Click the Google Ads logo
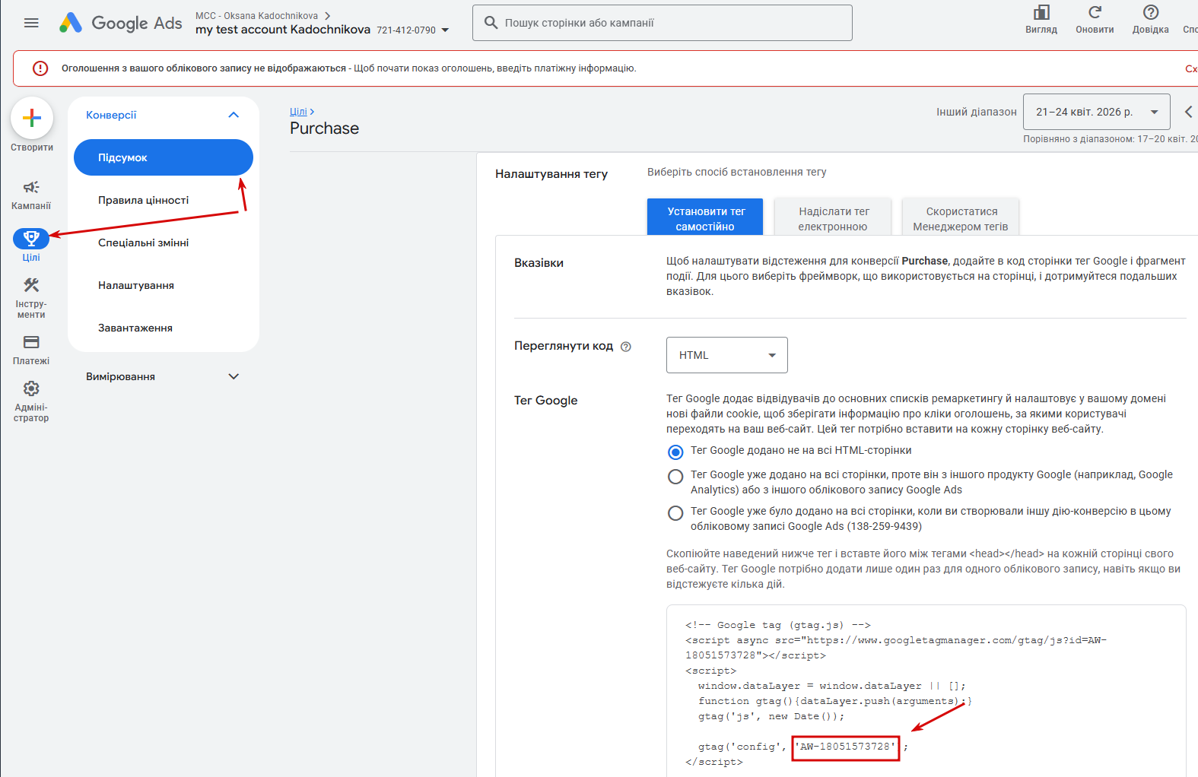 121,23
